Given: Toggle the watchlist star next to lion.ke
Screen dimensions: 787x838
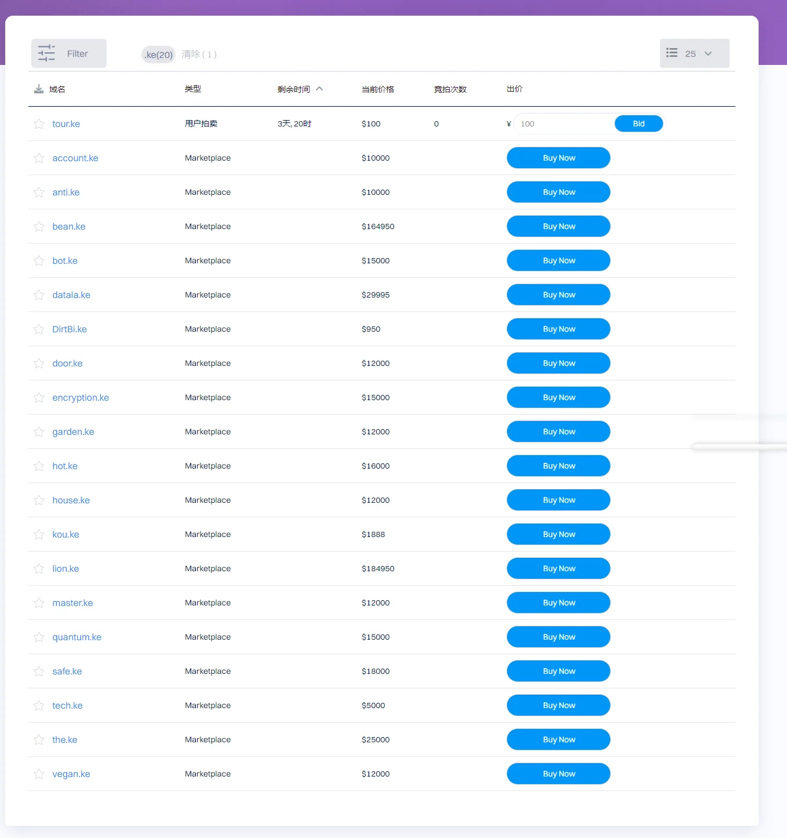Looking at the screenshot, I should 39,568.
